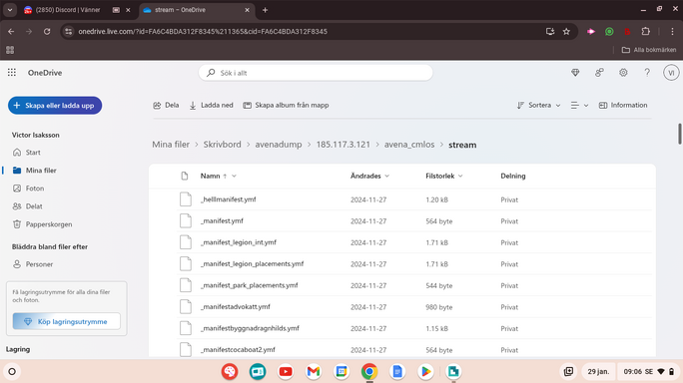Go to avena_cmlos breadcrumb

tap(409, 145)
